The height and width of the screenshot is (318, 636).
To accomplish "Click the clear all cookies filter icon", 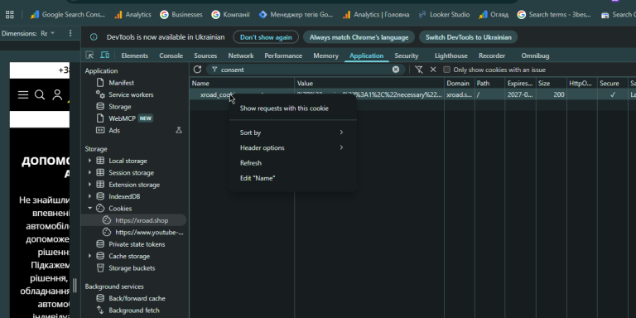I will click(x=418, y=70).
